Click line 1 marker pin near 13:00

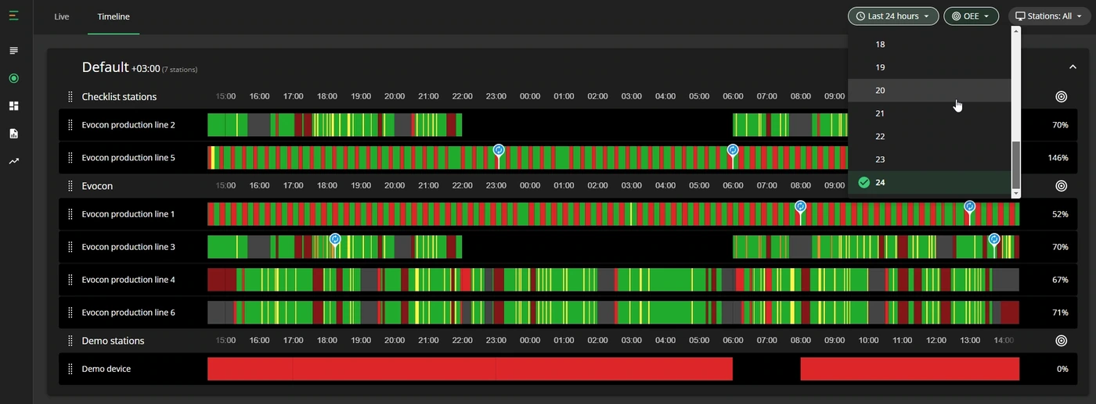tap(969, 206)
